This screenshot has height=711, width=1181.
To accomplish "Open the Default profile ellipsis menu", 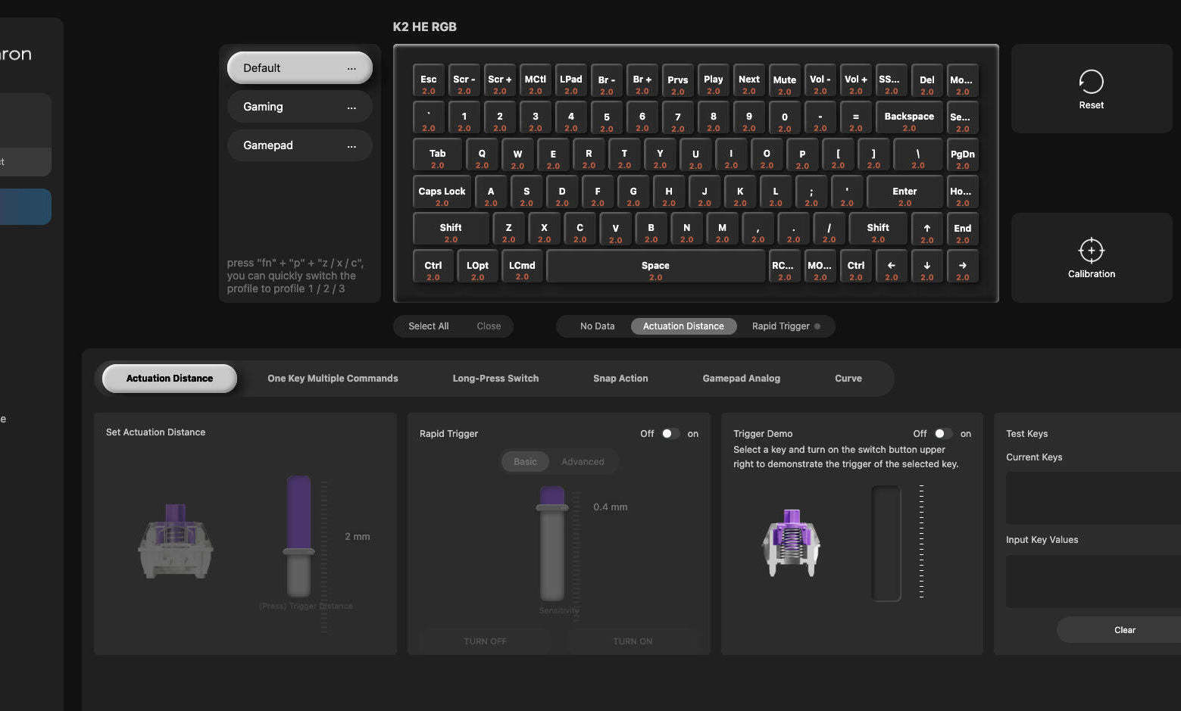I will pyautogui.click(x=351, y=68).
